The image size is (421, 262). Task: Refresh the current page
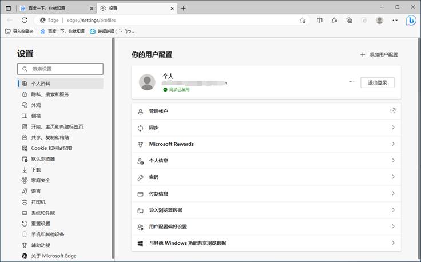coord(26,20)
